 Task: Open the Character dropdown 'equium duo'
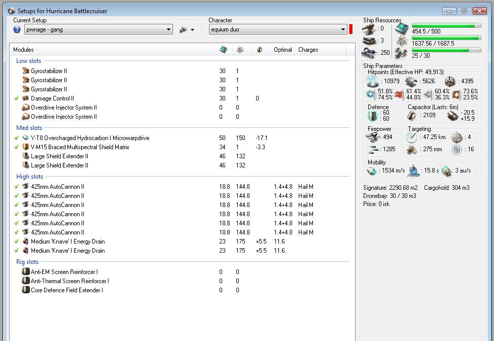pos(278,29)
